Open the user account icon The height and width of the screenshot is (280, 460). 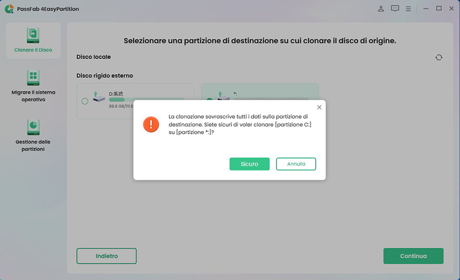pos(381,9)
